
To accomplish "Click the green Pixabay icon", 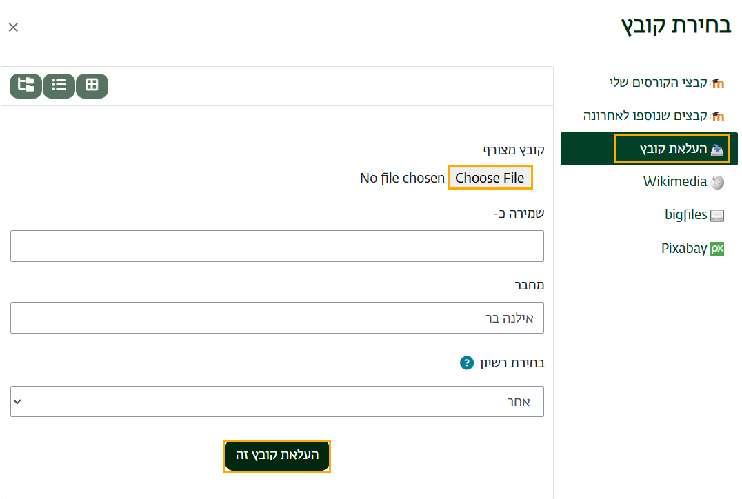I will 718,249.
